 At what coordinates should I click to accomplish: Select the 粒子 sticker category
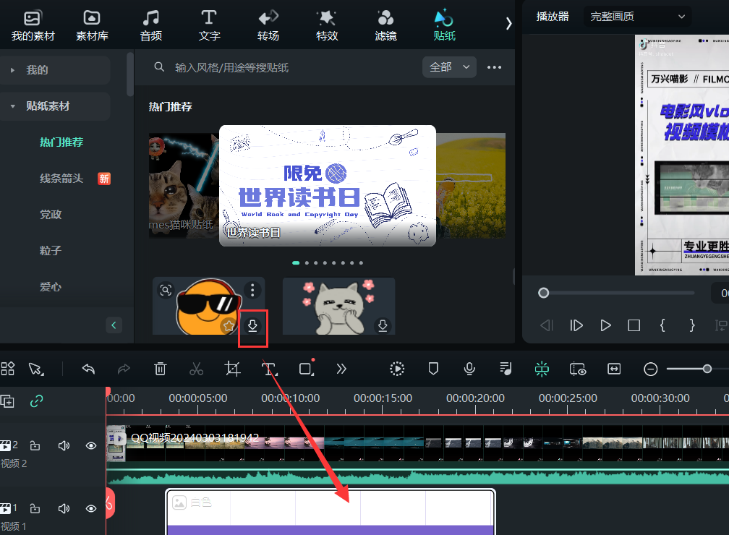click(51, 251)
